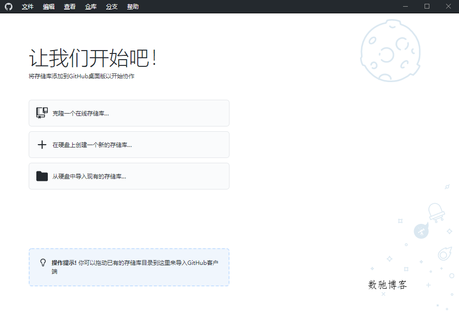Click the folder icon for importing repository
459x315 pixels.
point(42,176)
